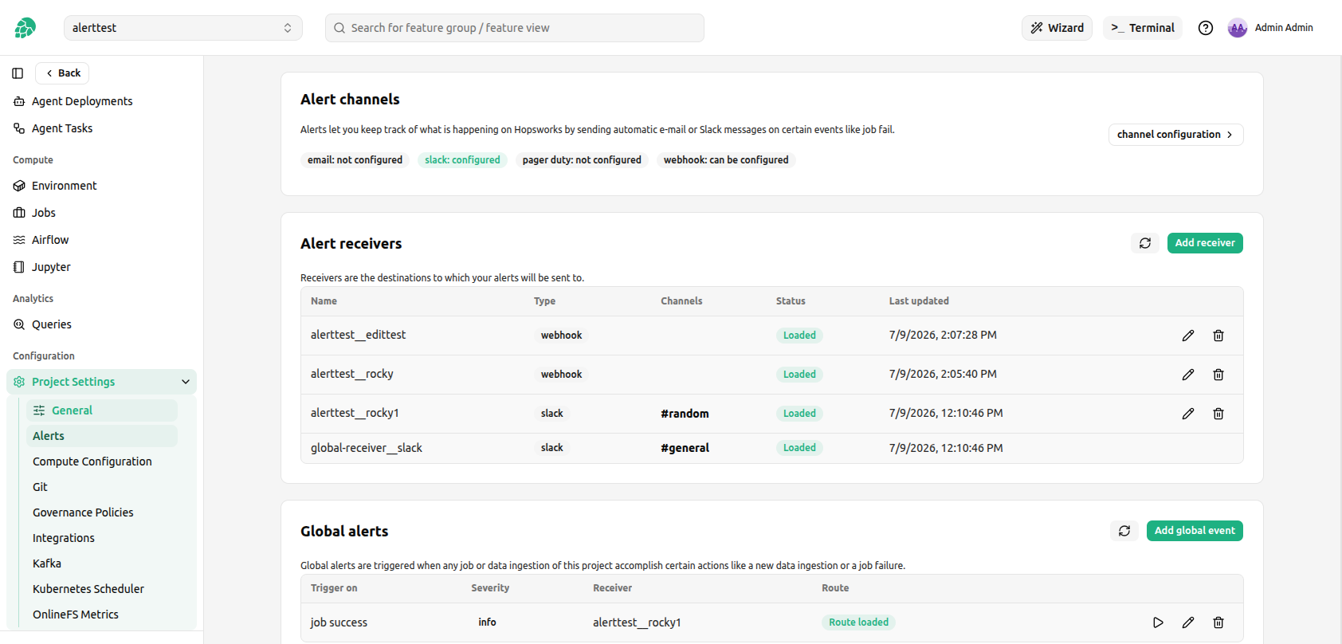
Task: Open Git settings
Action: (40, 487)
